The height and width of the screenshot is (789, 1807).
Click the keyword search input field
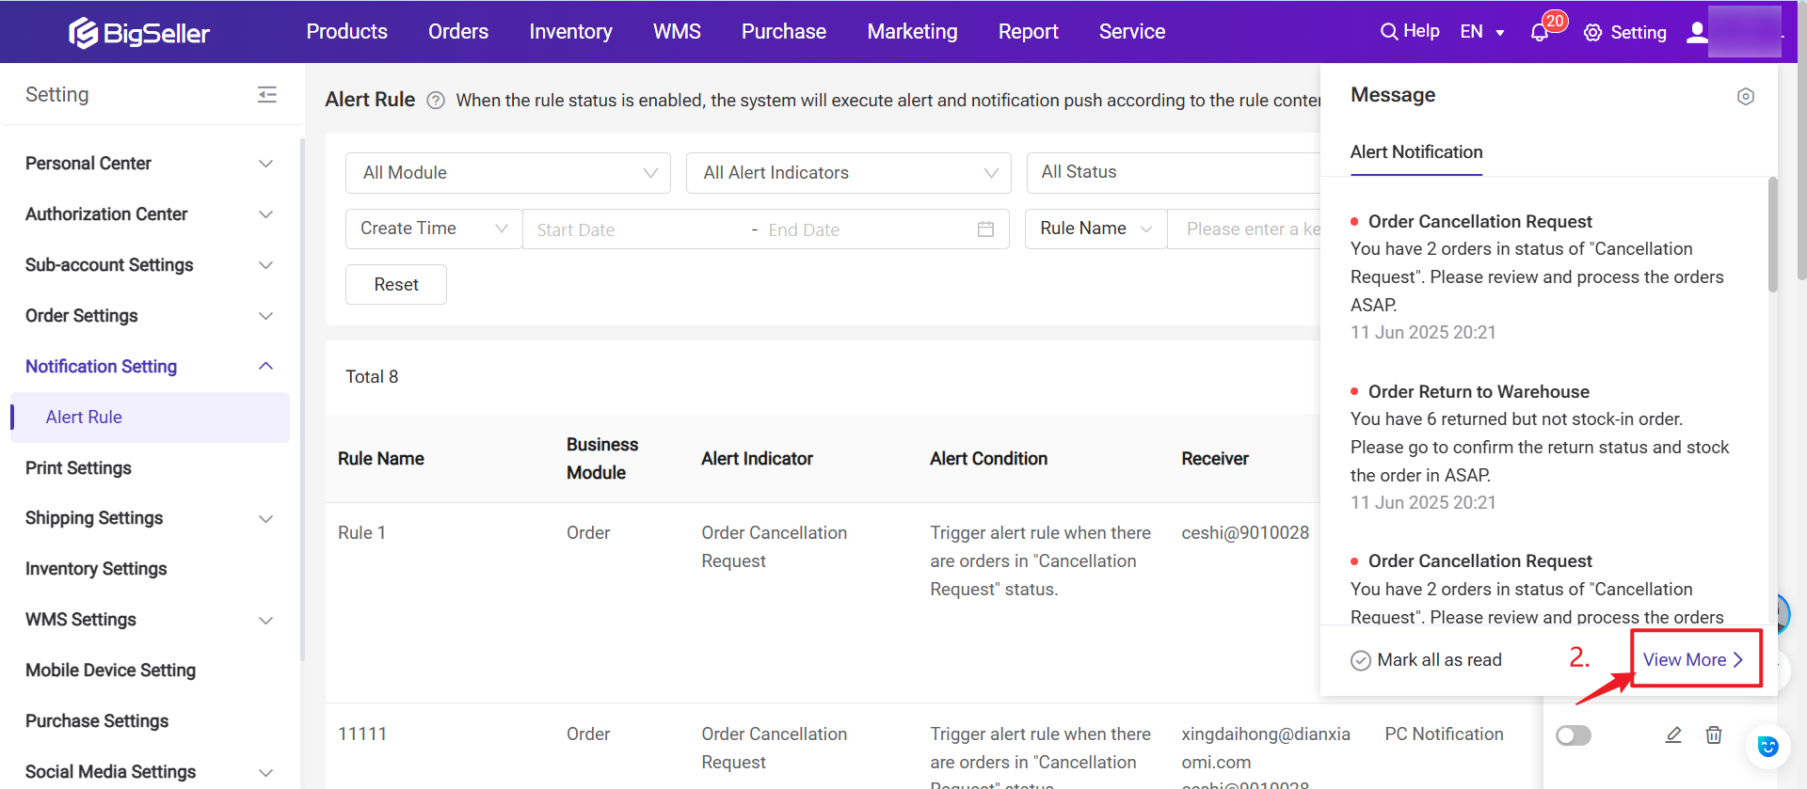click(1244, 229)
